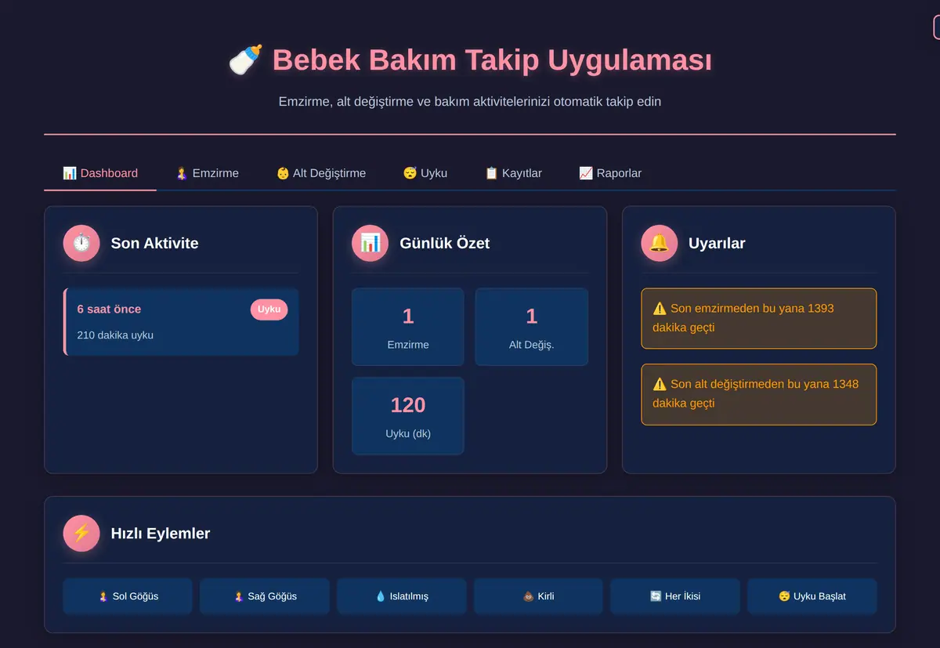Viewport: 940px width, 648px height.
Task: Switch to the Emzirme tab
Action: pos(207,173)
